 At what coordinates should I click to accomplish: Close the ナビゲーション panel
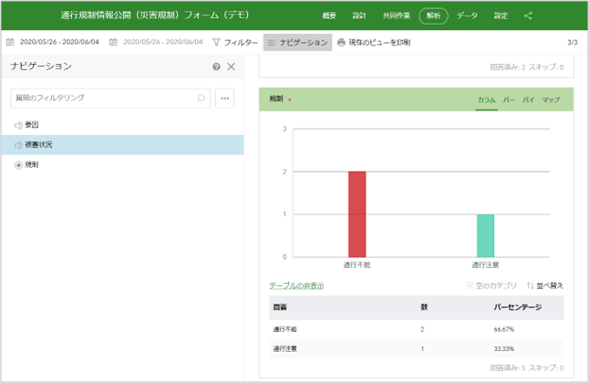[x=232, y=67]
